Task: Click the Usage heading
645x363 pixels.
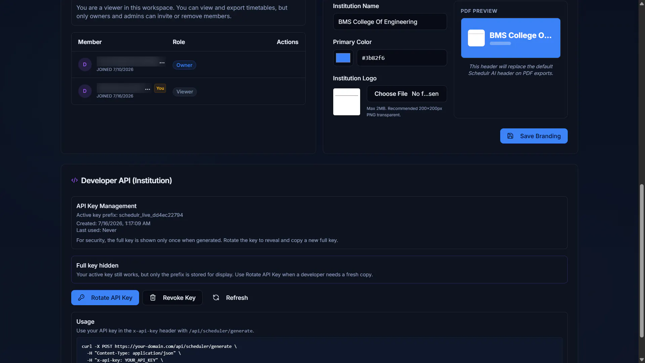Action: tap(85, 322)
